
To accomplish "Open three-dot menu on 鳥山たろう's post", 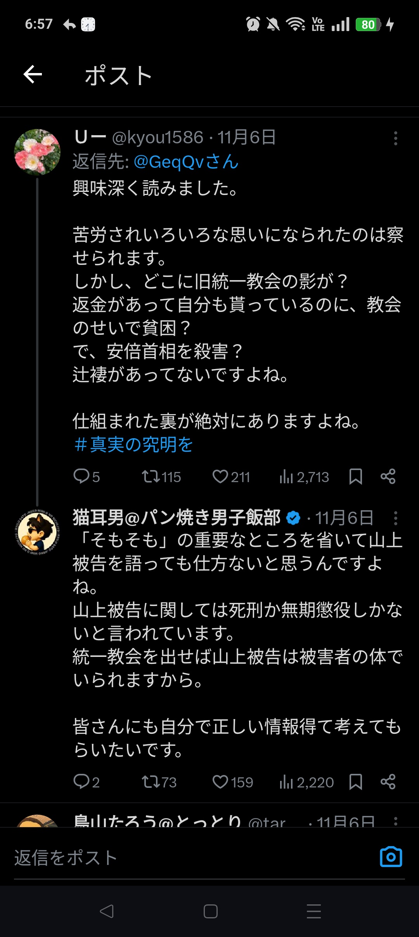I will point(395,820).
